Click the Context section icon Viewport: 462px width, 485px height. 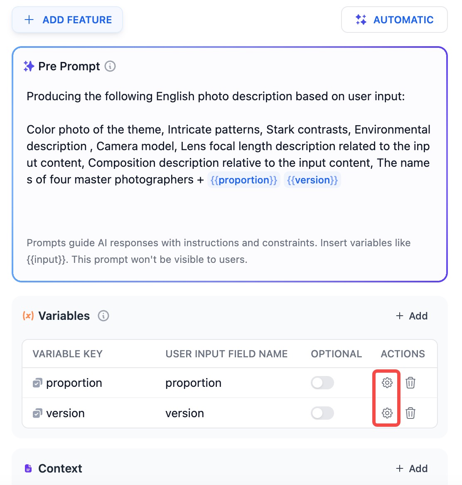pos(28,468)
